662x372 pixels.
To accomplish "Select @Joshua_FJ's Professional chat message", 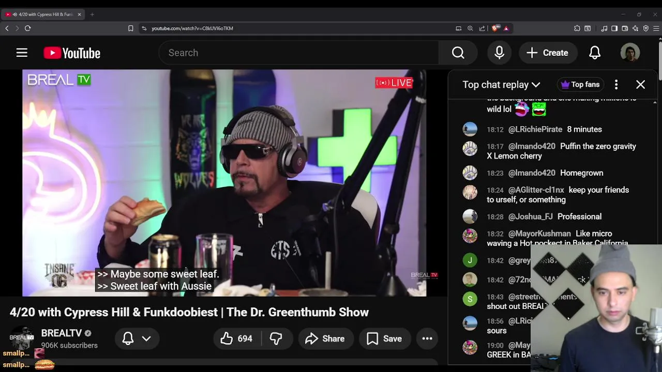I will 544,216.
